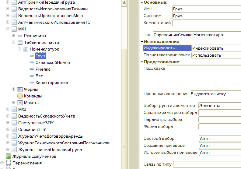Click the Ячейка attribute icon
This screenshot has height=169, width=241.
(32, 69)
